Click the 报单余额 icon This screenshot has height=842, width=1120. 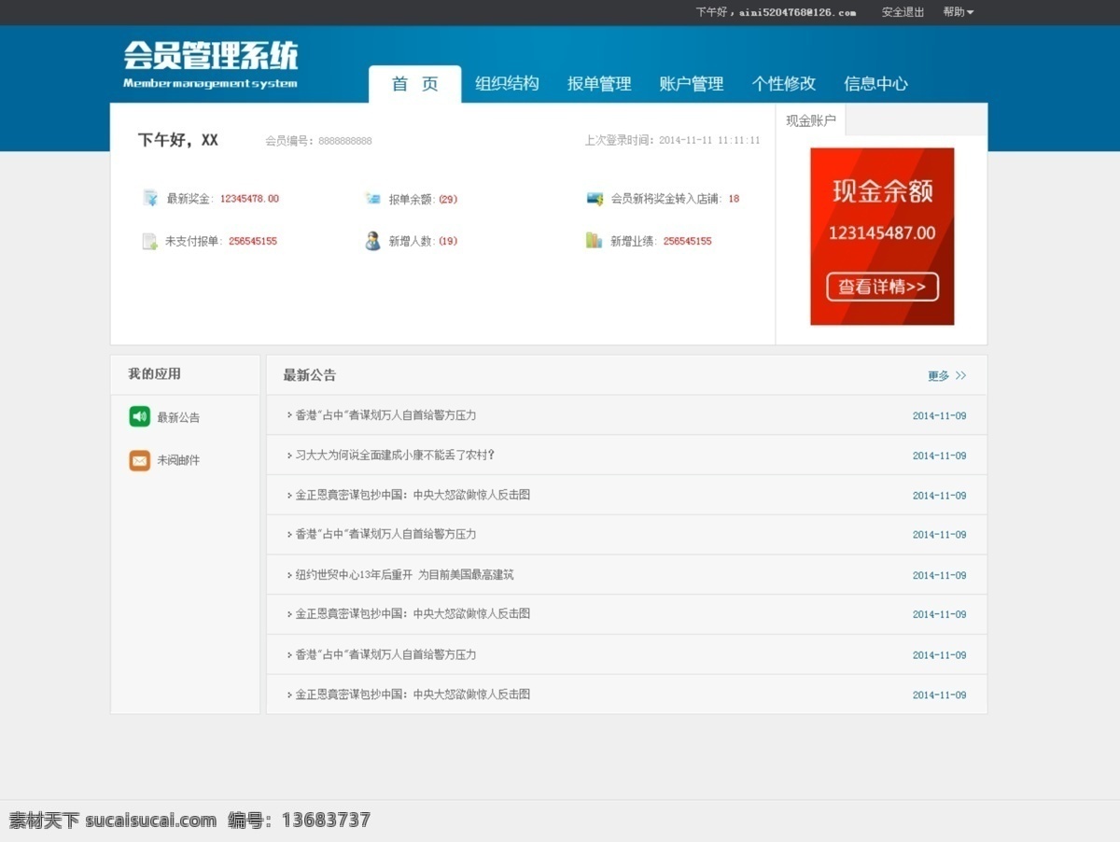[x=372, y=198]
